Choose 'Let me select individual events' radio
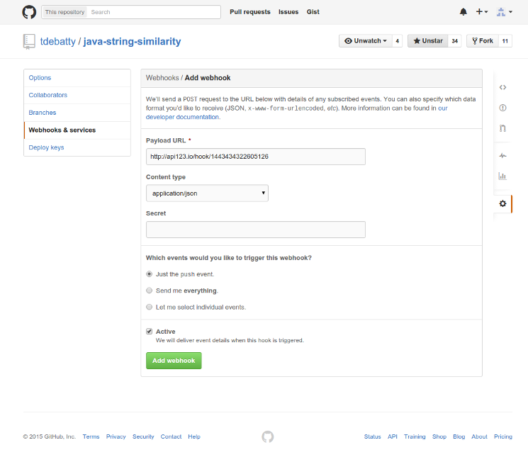Image resolution: width=528 pixels, height=462 pixels. [x=149, y=307]
